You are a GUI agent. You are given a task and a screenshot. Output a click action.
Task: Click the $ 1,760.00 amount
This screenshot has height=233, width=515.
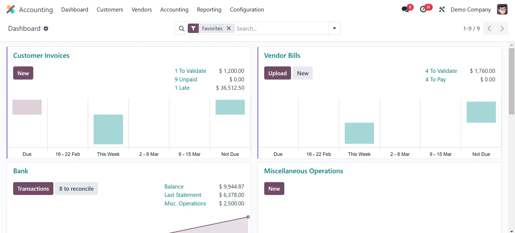point(483,71)
